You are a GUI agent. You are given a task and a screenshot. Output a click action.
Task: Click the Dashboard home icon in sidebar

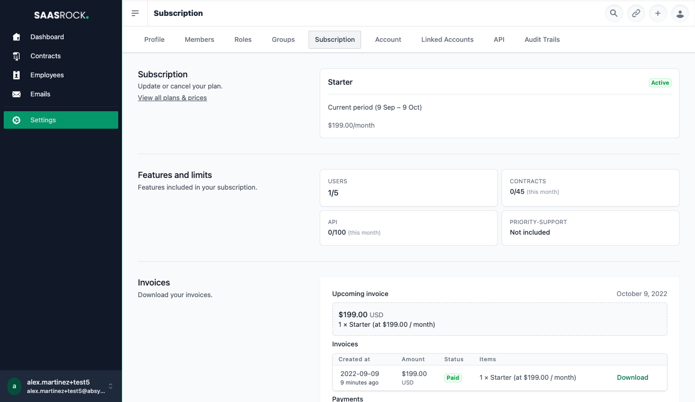(16, 37)
